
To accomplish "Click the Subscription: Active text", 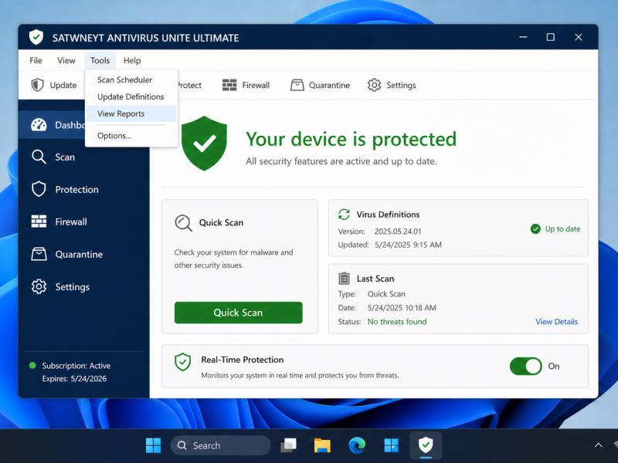I will [x=76, y=366].
